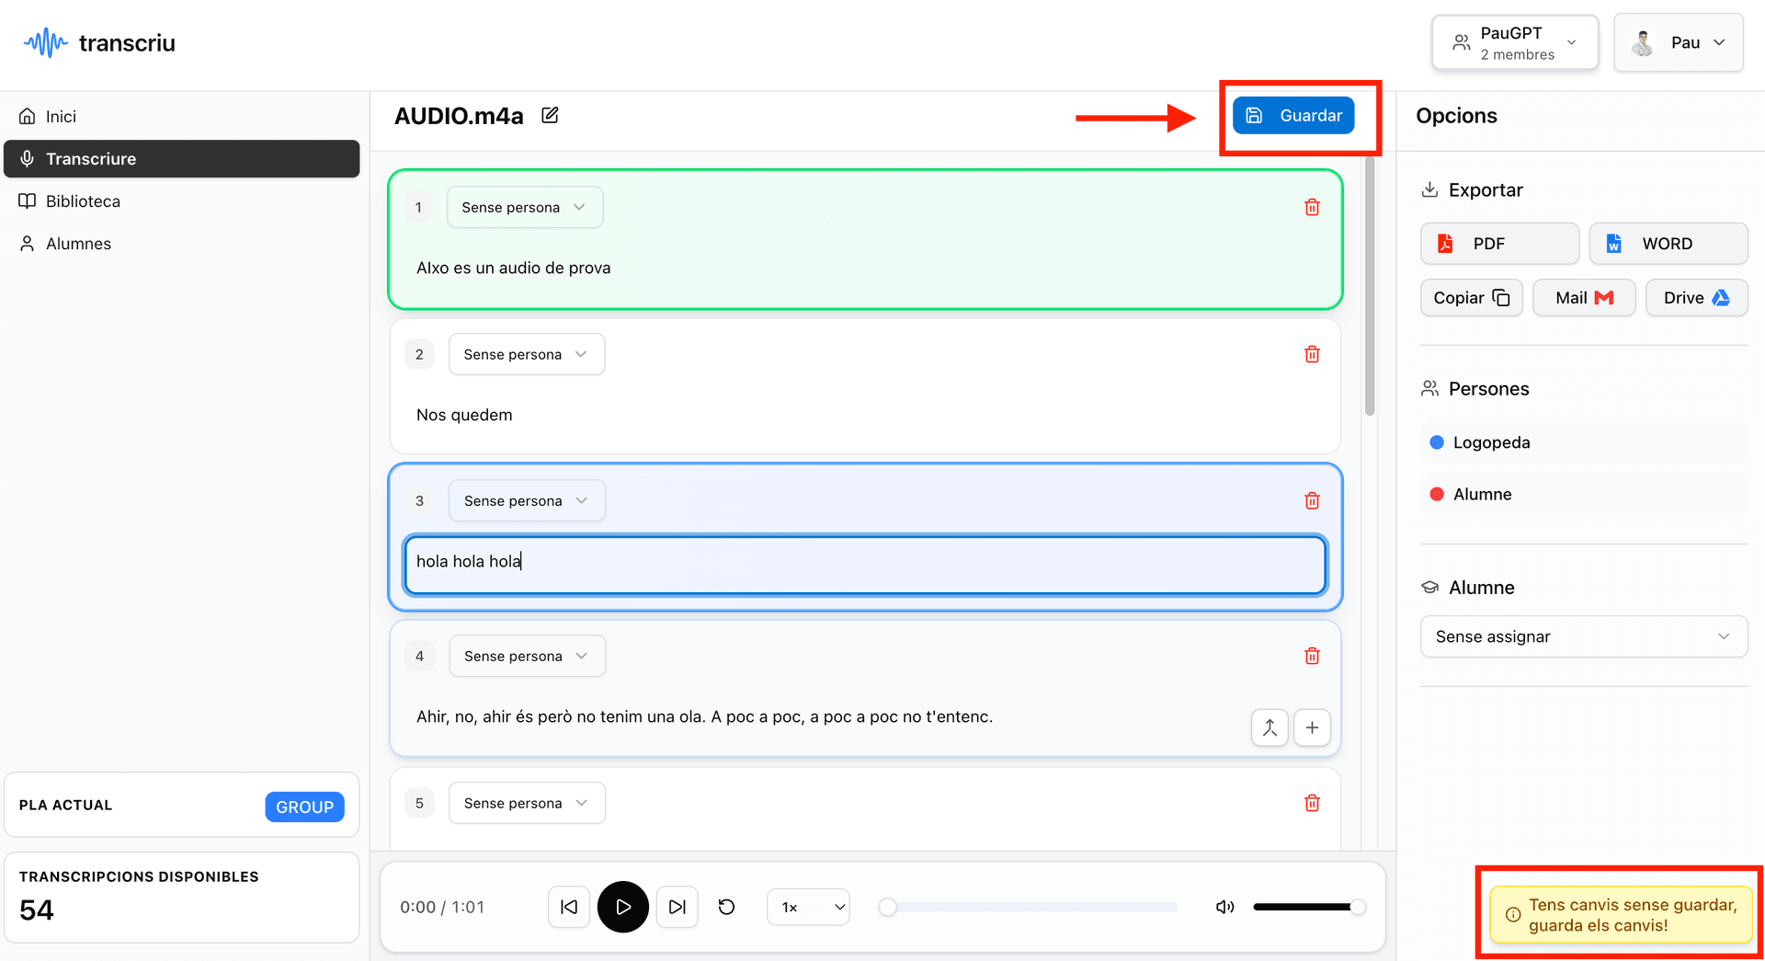Open Alumnes section in sidebar
Screen dimensions: 1765x961
[78, 244]
